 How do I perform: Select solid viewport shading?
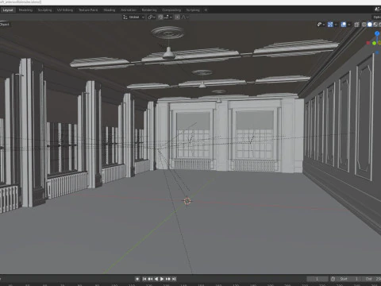[x=370, y=25]
